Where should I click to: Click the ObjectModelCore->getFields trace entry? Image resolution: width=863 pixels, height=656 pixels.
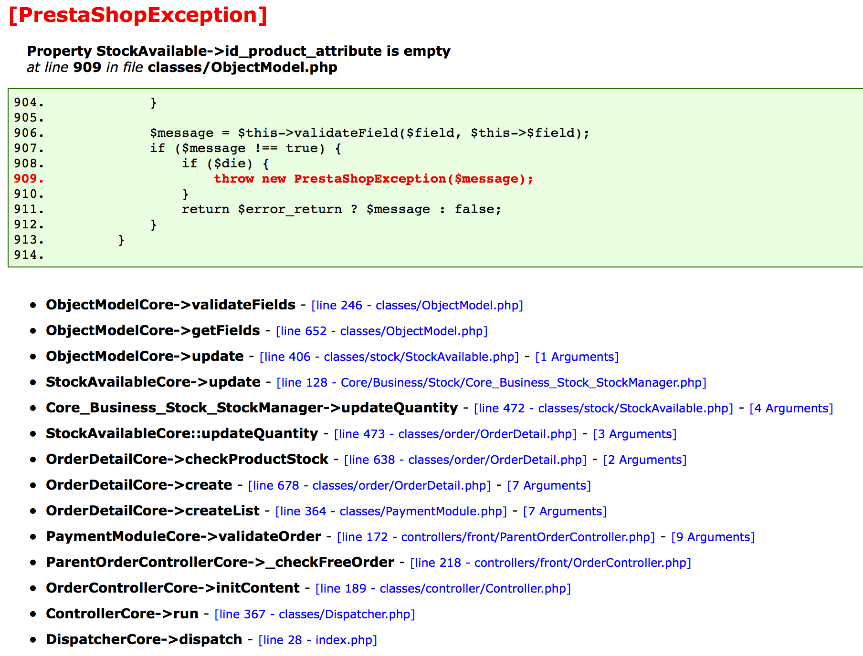click(153, 331)
